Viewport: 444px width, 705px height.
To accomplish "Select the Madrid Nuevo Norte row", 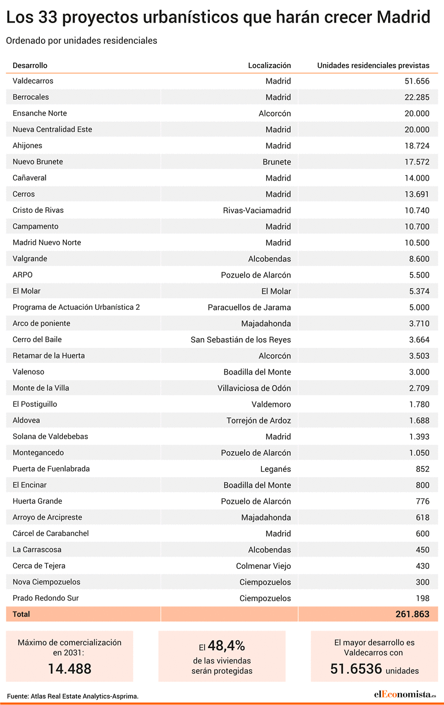I will coord(222,242).
